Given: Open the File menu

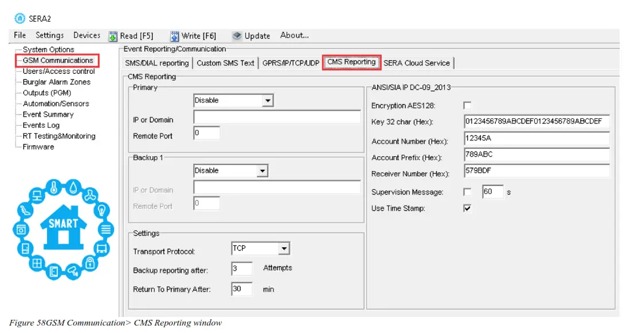Looking at the screenshot, I should click(20, 35).
